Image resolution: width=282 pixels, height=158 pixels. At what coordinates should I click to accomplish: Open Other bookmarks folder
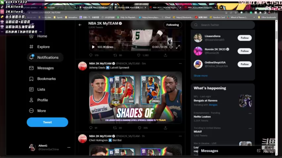(267, 17)
